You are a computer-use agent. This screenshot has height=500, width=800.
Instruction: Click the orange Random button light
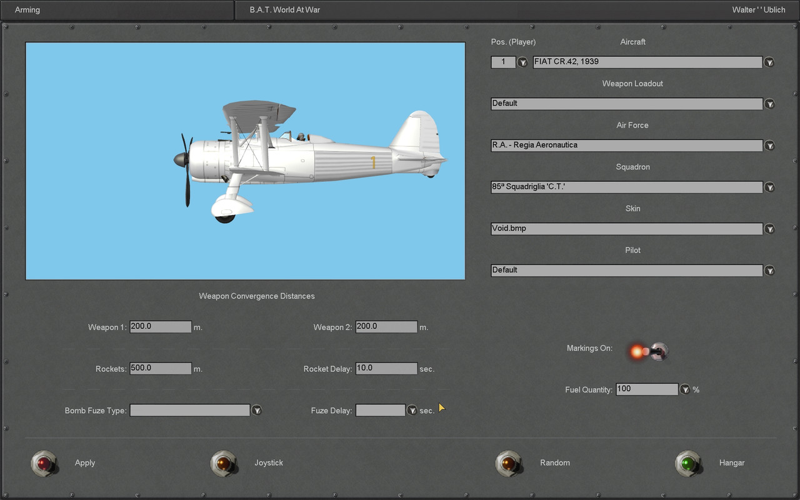click(509, 463)
